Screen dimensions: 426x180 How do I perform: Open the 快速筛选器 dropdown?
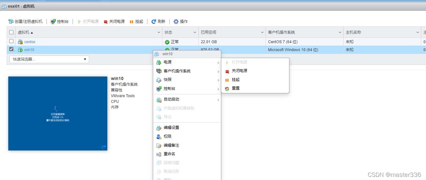[49, 59]
